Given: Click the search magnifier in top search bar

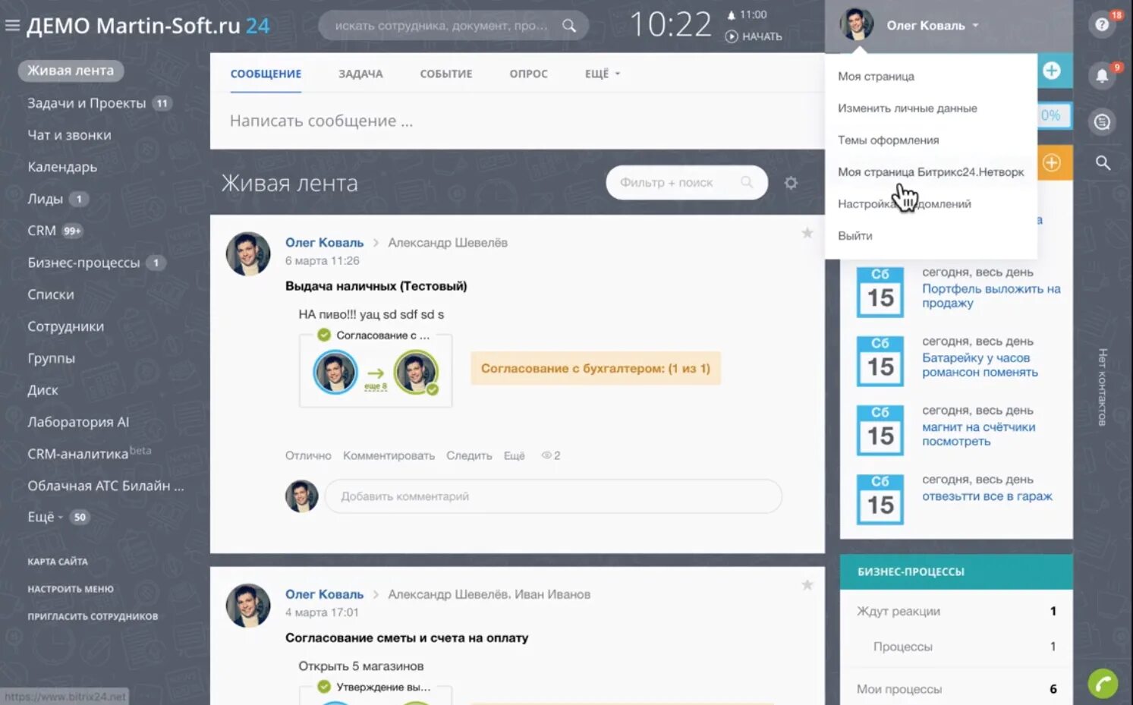Looking at the screenshot, I should (x=568, y=26).
